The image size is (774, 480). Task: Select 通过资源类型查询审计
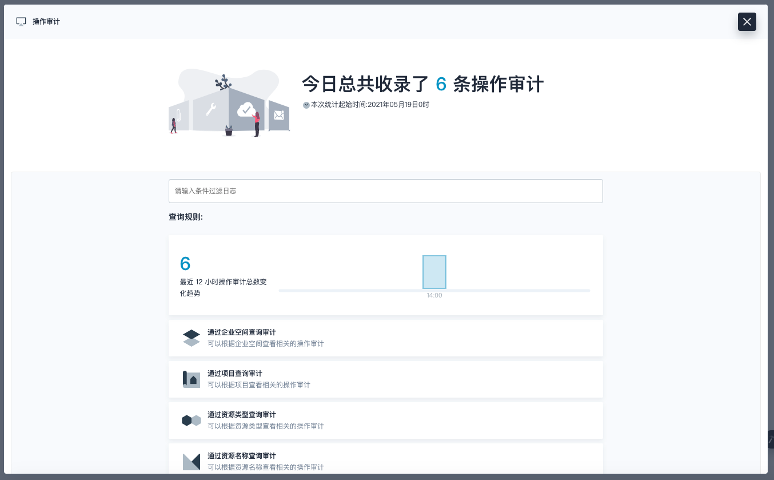pyautogui.click(x=242, y=415)
